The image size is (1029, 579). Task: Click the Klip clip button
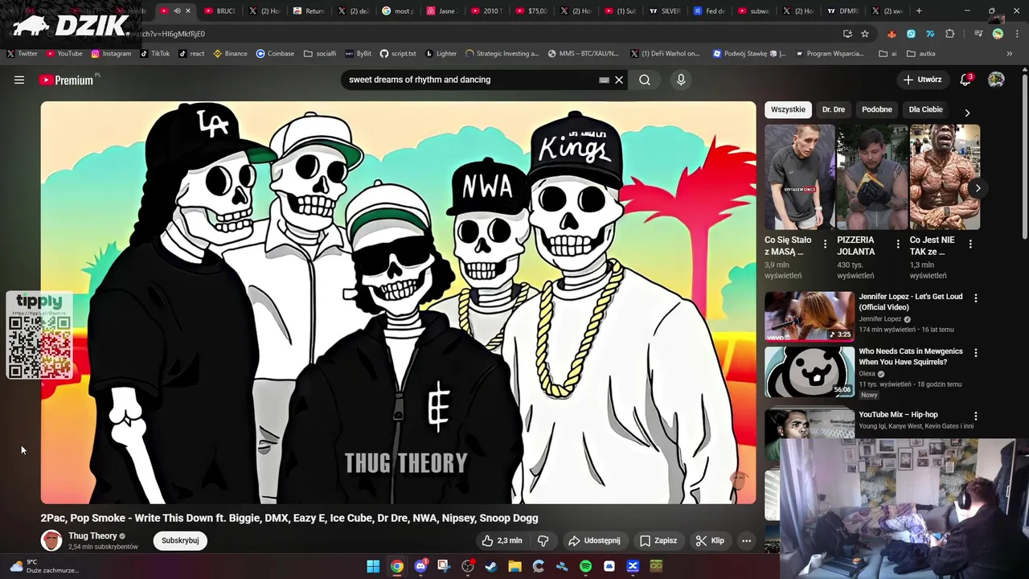click(710, 540)
